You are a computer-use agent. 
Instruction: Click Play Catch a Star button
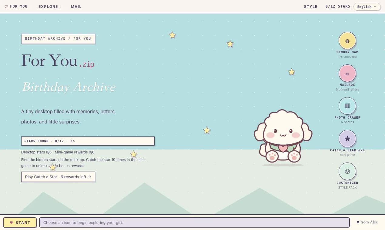[58, 177]
